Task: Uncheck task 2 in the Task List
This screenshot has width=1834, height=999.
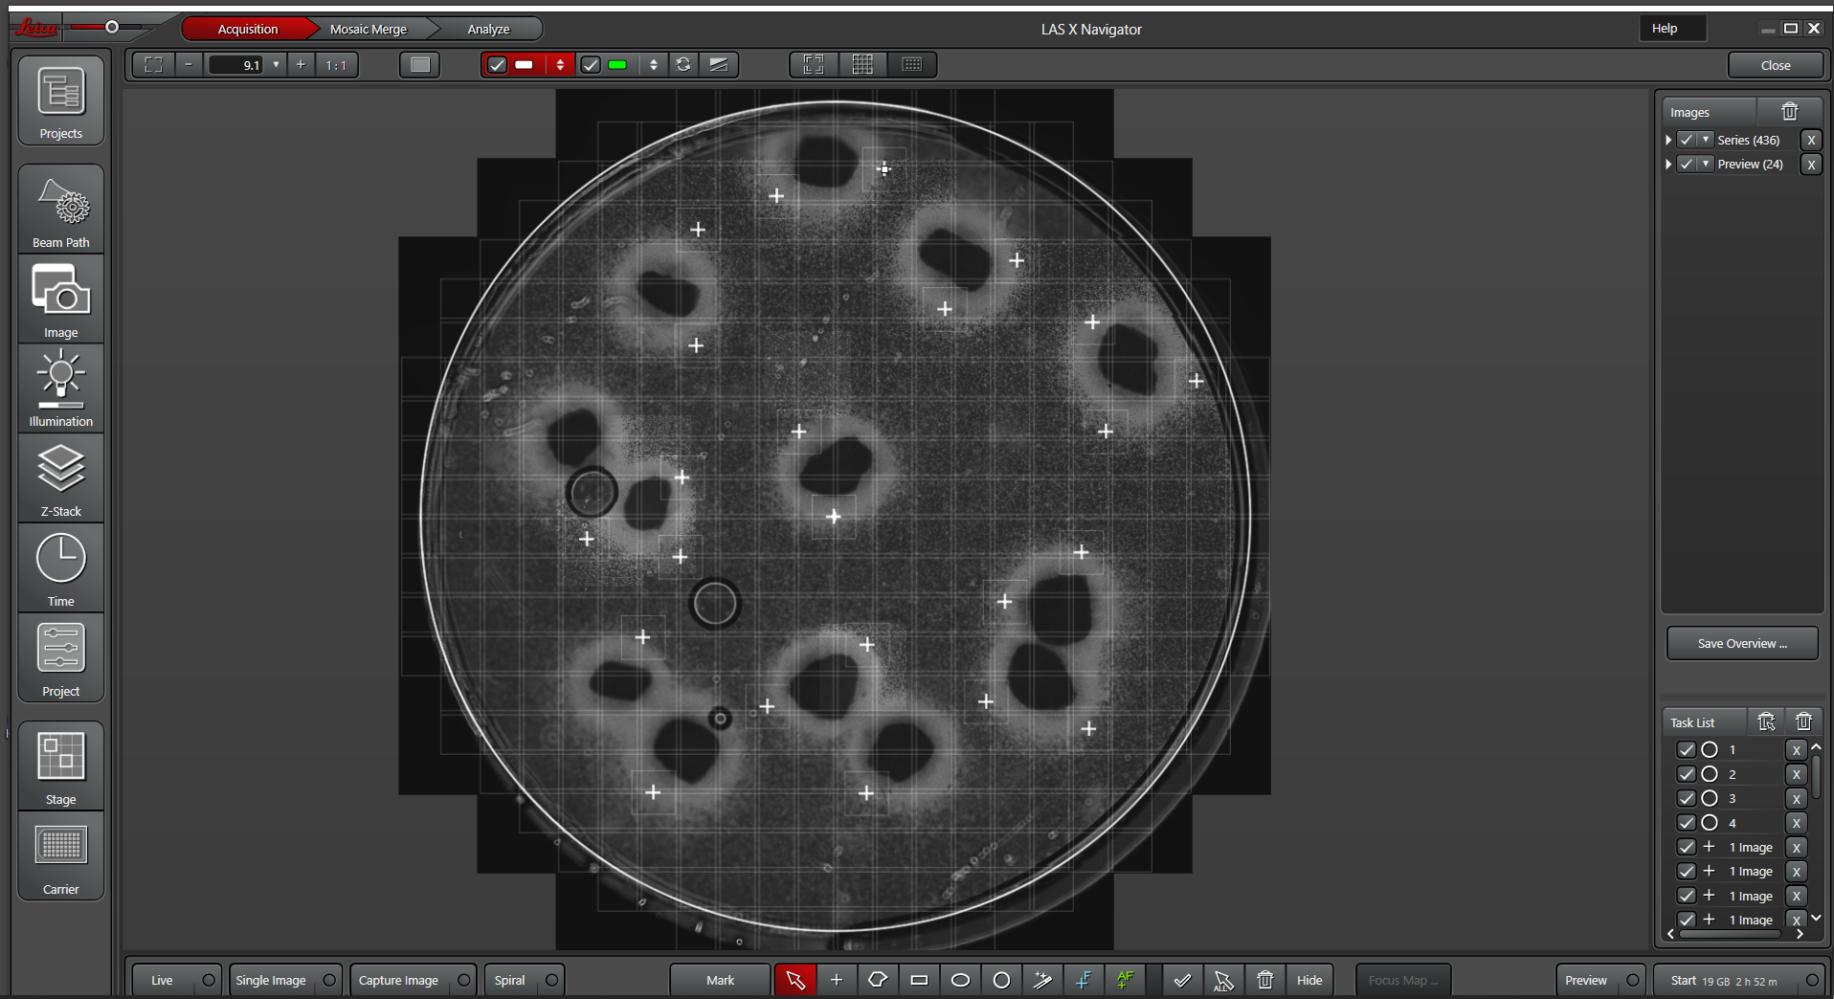Action: point(1687,774)
